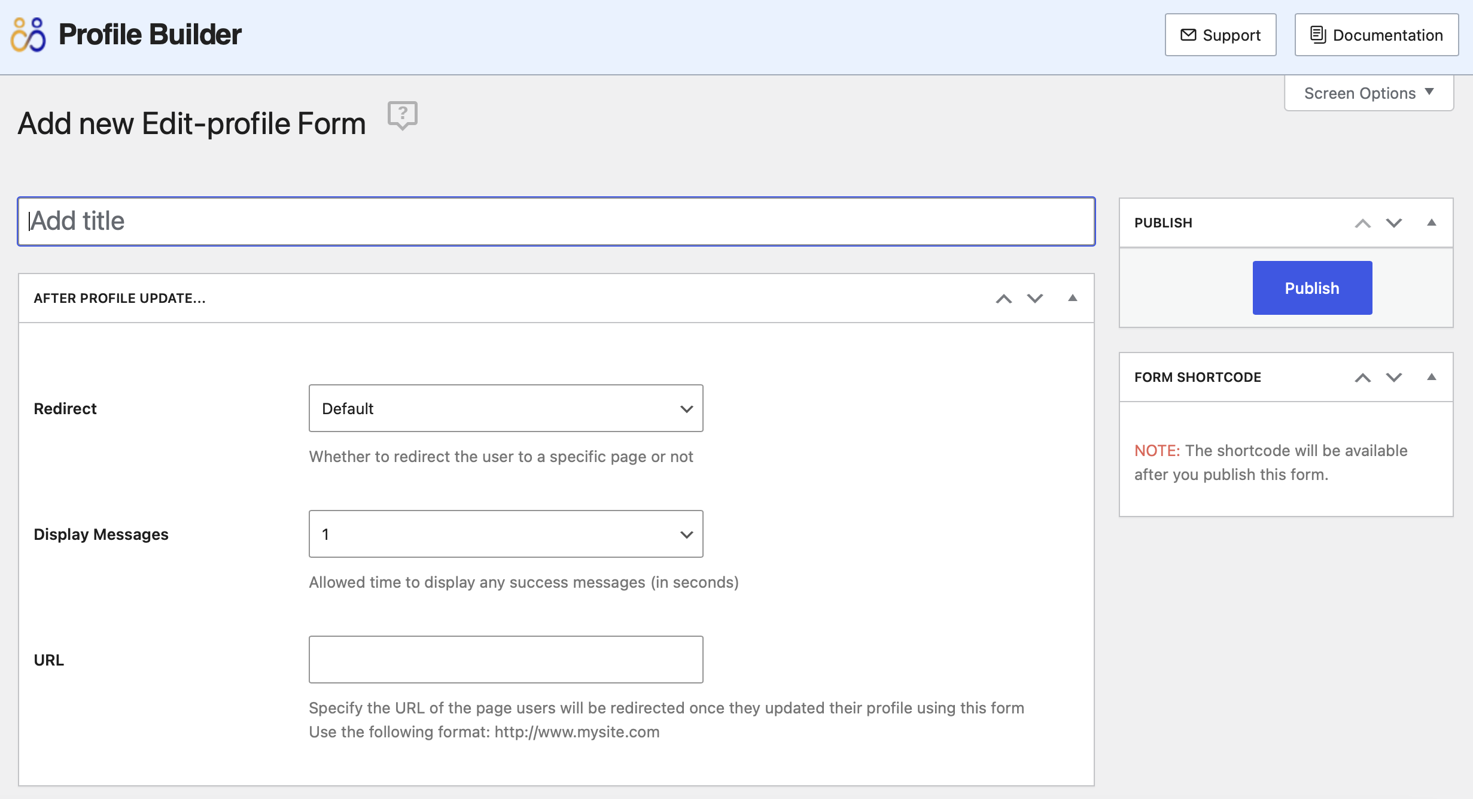Click 'Whether to redirect the user' description
The width and height of the screenshot is (1473, 799).
[x=501, y=457]
